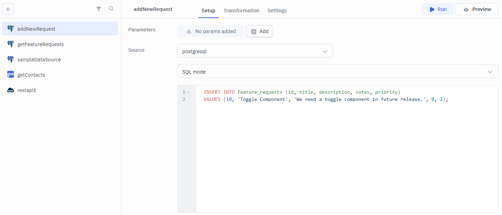Open the query filter funnel icon

click(99, 9)
